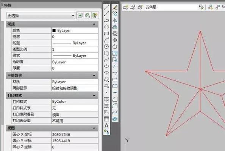The width and height of the screenshot is (225, 151).
Task: Collapse the 打印样式 section
Action: (94, 95)
